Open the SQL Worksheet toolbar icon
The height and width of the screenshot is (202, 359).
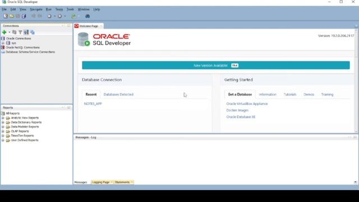click(73, 16)
